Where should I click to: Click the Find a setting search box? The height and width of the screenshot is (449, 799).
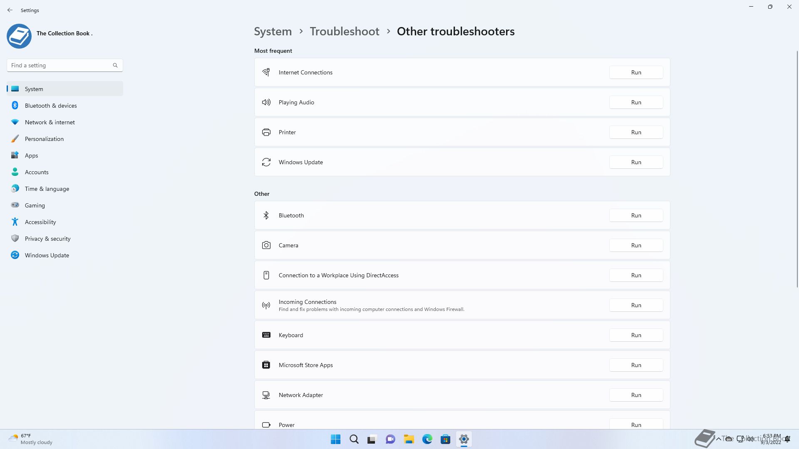coord(60,65)
